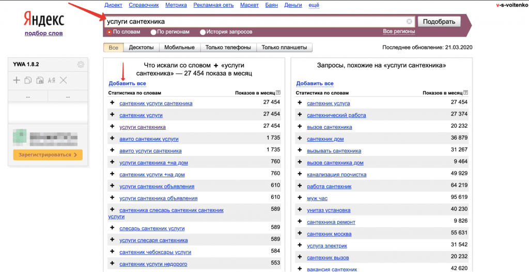Sort YWA list with А-Я icon

coord(51,80)
